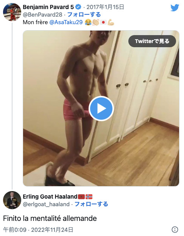Open the tweet info icon
Viewport: 184px width, 236px height.
pos(175,230)
